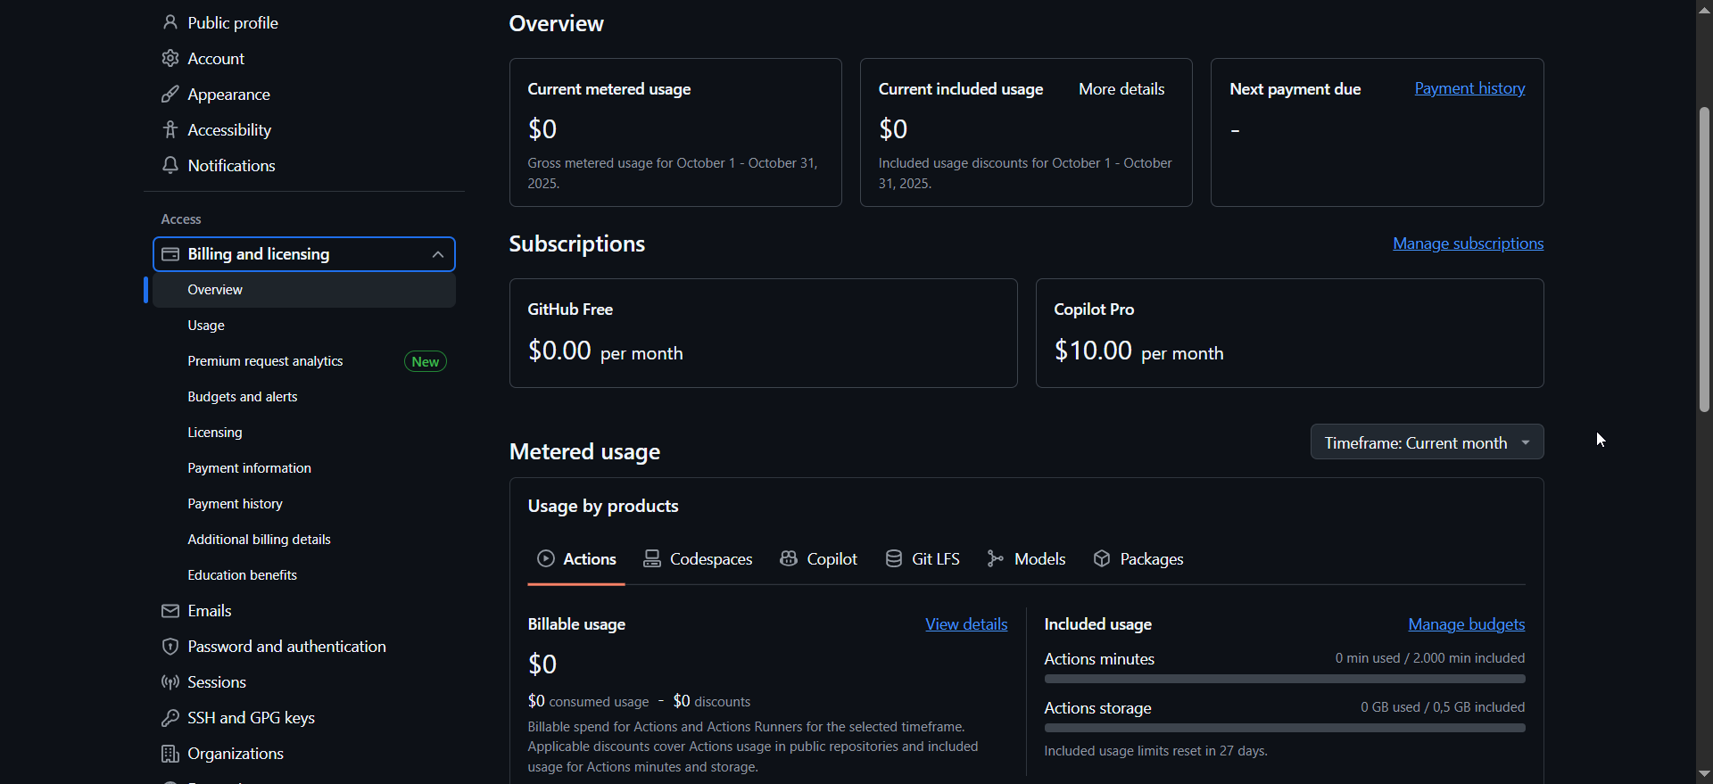Viewport: 1713px width, 784px height.
Task: Click the SSH and GPG keys key icon
Action: pos(170,718)
